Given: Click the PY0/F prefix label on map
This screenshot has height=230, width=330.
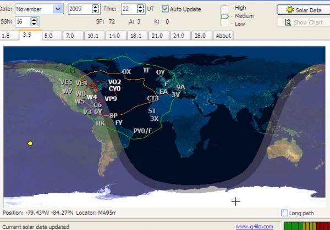Looking at the screenshot, I should 142,131.
